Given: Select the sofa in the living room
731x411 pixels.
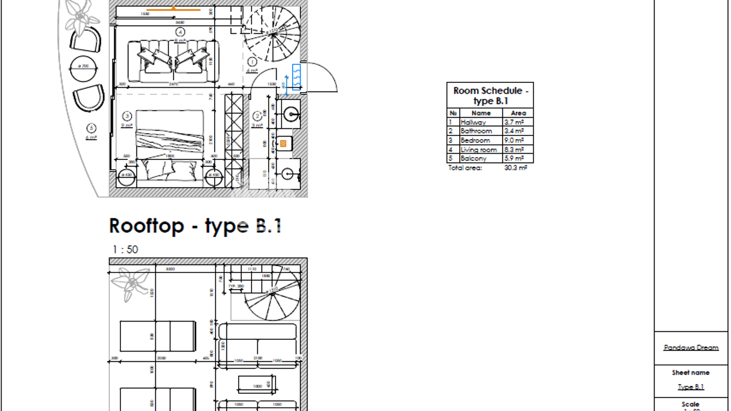Looking at the screenshot, I should tap(174, 62).
